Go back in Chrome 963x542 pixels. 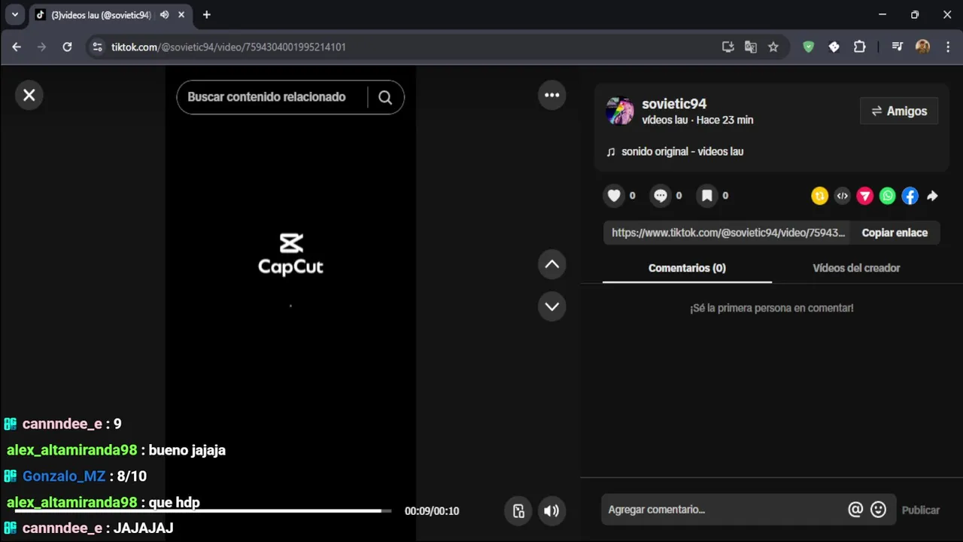click(x=17, y=47)
